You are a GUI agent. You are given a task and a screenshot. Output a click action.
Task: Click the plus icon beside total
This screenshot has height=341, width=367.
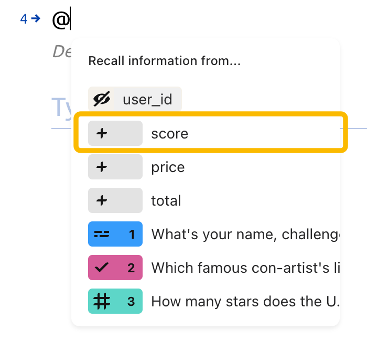[x=102, y=200]
